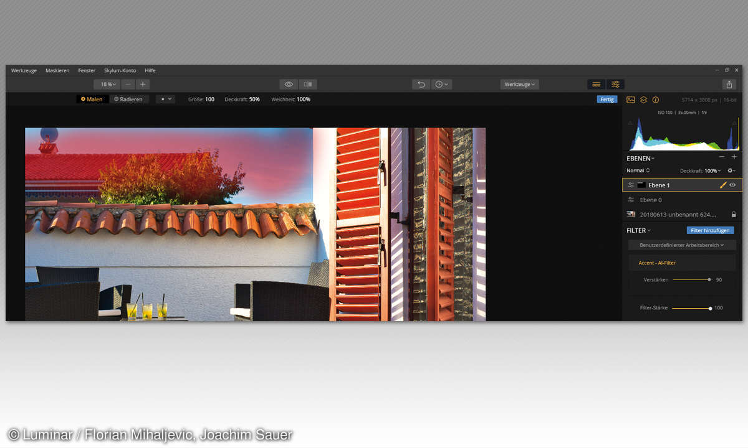The width and height of the screenshot is (748, 448).
Task: Click the Filter hinzufügen button
Action: (x=710, y=230)
